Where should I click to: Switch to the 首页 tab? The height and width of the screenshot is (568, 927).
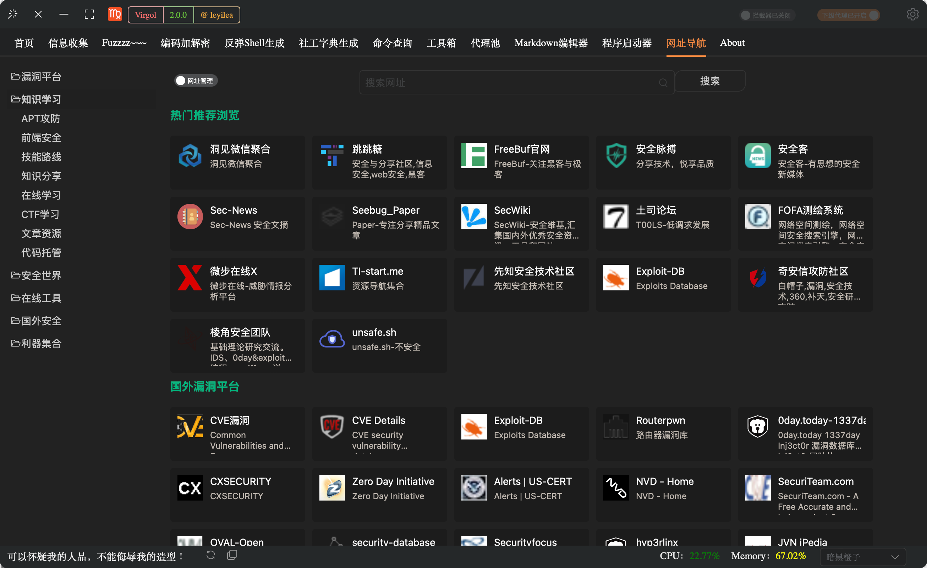[x=24, y=43]
